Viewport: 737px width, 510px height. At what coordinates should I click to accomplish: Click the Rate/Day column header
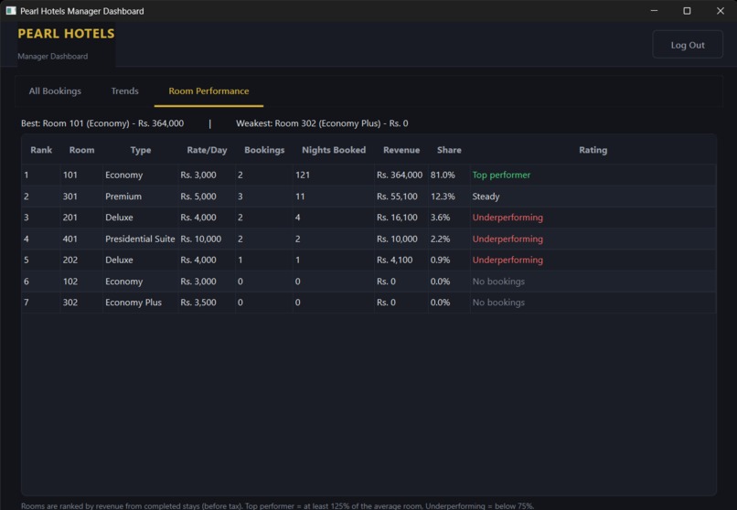pos(207,150)
